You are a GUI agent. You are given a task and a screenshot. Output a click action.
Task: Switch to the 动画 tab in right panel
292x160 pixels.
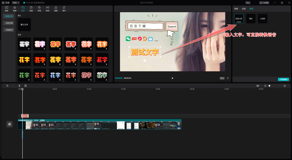click(244, 9)
